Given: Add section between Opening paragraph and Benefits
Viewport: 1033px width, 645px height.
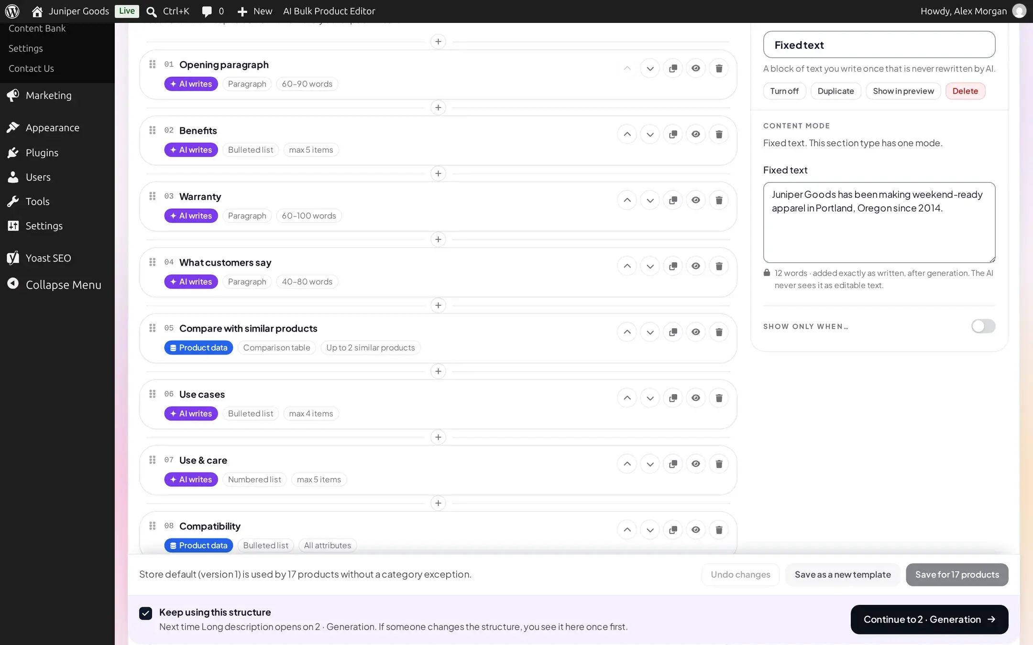Looking at the screenshot, I should pyautogui.click(x=438, y=107).
